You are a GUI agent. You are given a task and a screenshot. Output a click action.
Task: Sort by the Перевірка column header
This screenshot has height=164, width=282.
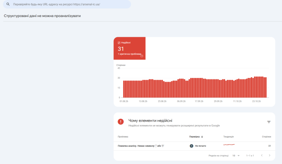(194, 137)
